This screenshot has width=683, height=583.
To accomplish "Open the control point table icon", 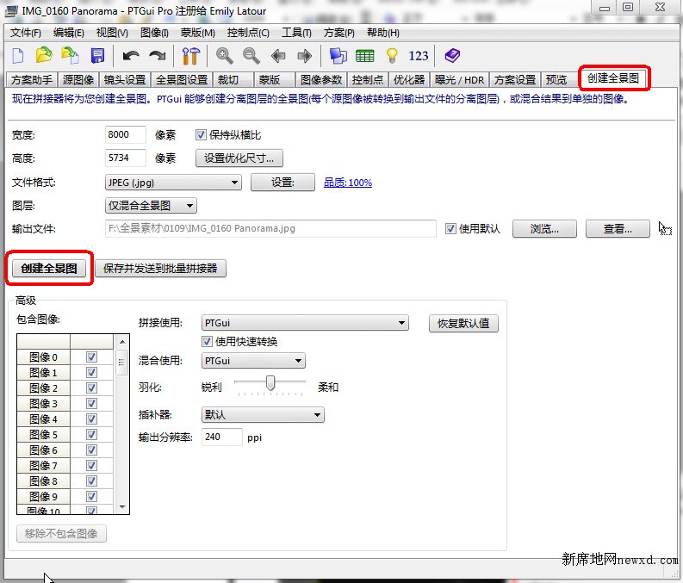I will click(364, 56).
